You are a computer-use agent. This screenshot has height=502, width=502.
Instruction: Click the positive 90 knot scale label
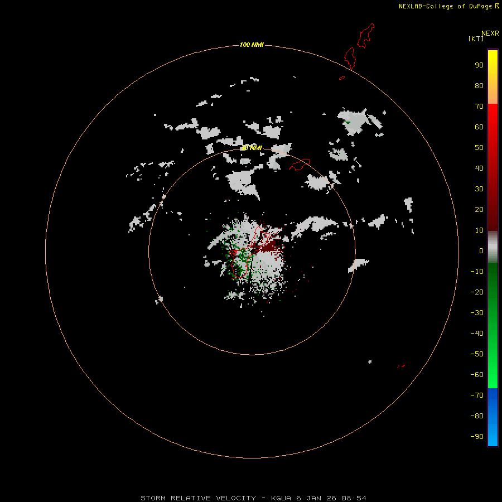[x=479, y=65]
